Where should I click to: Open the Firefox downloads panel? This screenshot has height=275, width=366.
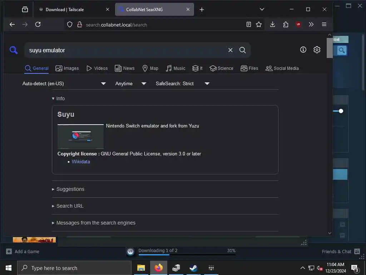272,24
